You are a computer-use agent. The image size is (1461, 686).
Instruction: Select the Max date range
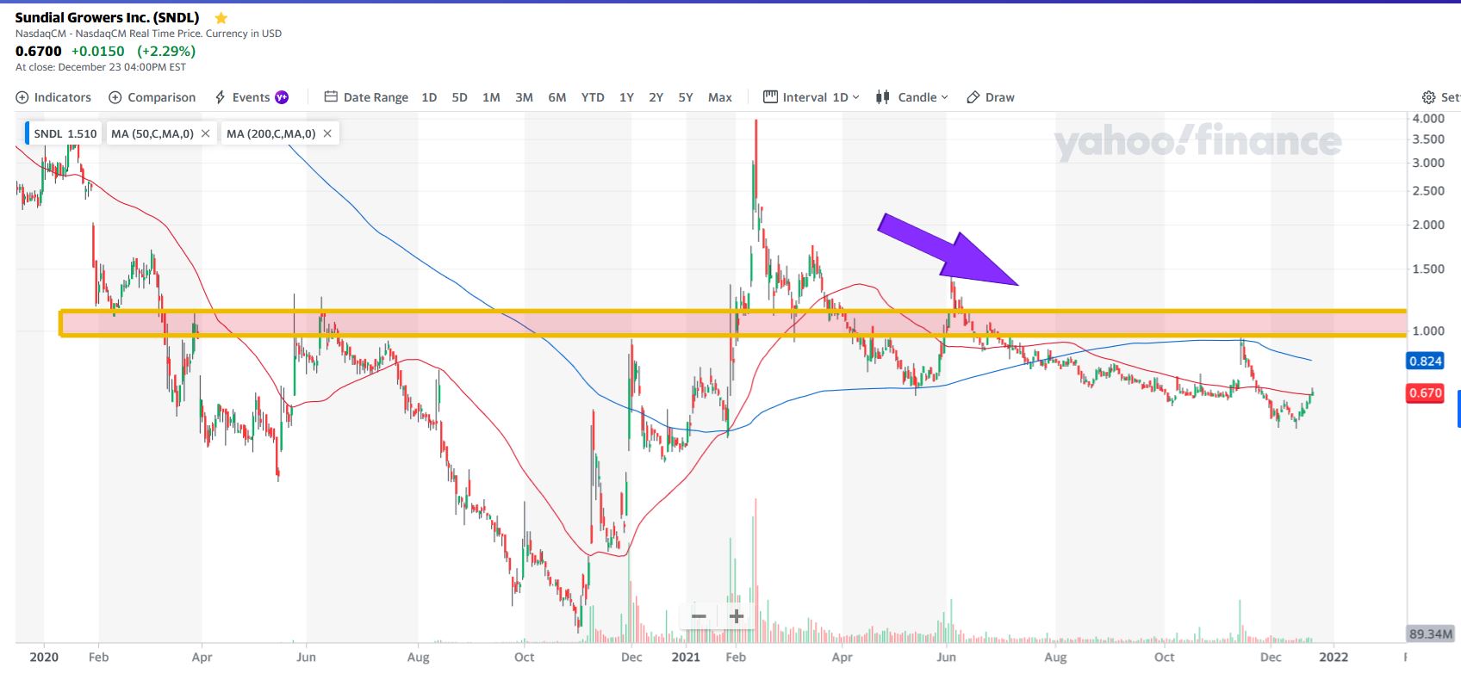[x=720, y=97]
